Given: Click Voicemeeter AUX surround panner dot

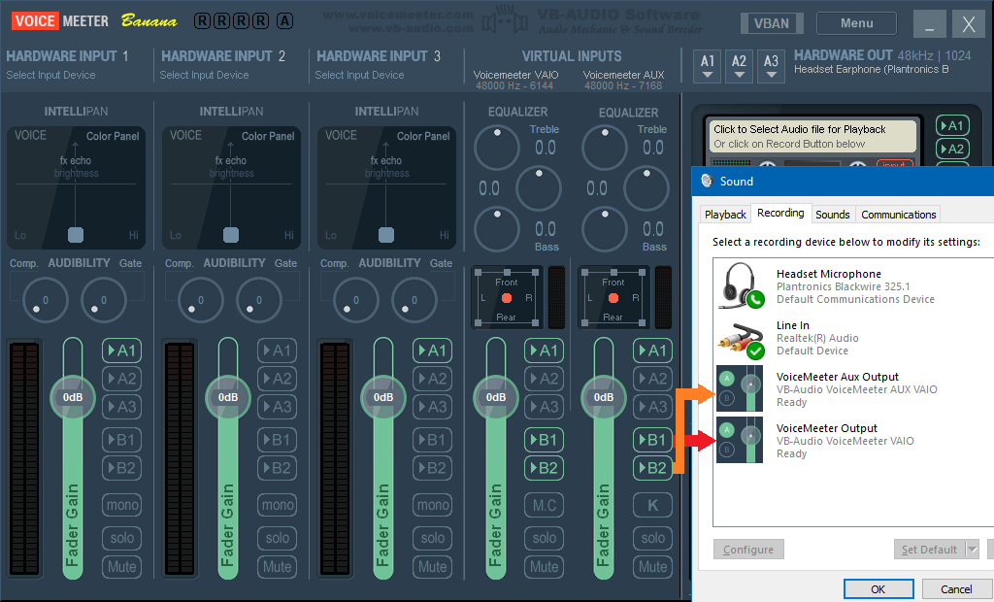Looking at the screenshot, I should point(613,297).
